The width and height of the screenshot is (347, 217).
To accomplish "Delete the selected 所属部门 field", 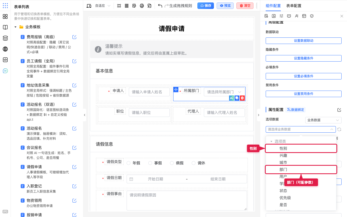I will (242, 98).
